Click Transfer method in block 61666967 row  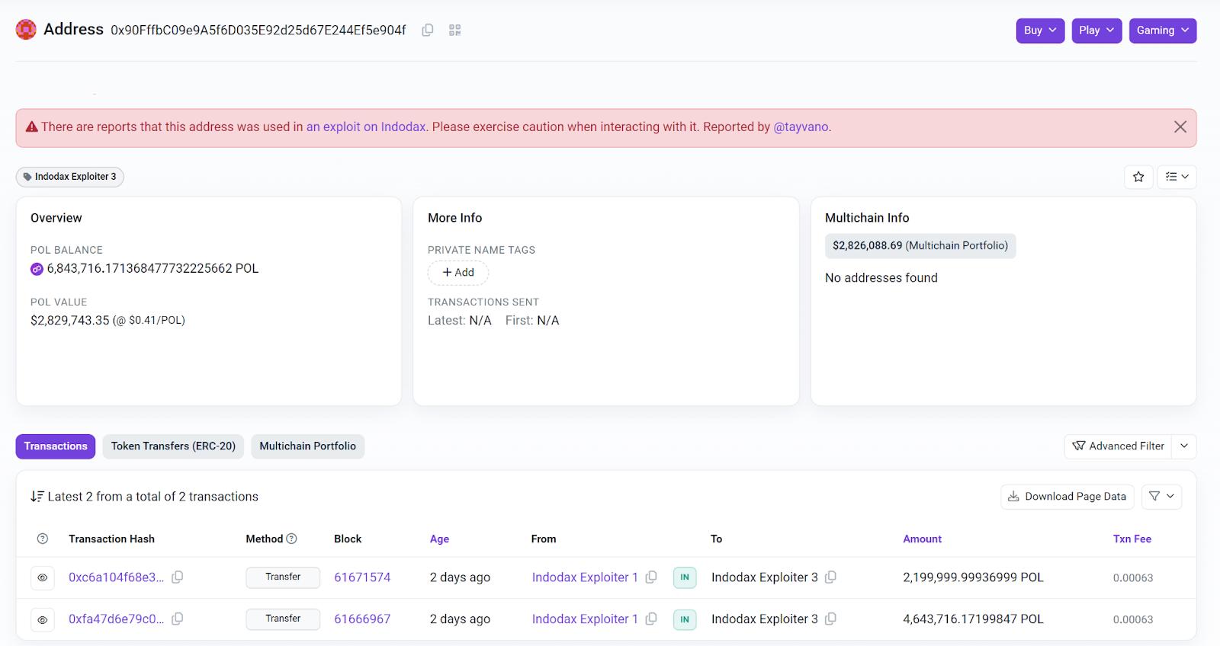pos(283,619)
